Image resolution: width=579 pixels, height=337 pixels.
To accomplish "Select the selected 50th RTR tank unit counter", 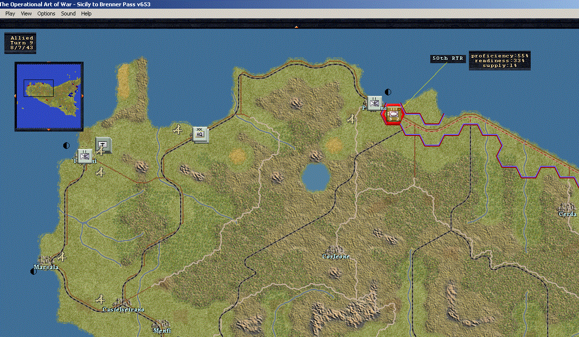I will pyautogui.click(x=393, y=114).
